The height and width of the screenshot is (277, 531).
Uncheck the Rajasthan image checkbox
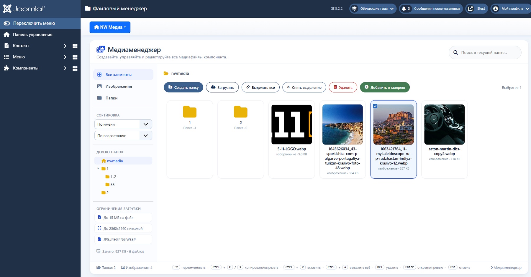click(x=375, y=106)
